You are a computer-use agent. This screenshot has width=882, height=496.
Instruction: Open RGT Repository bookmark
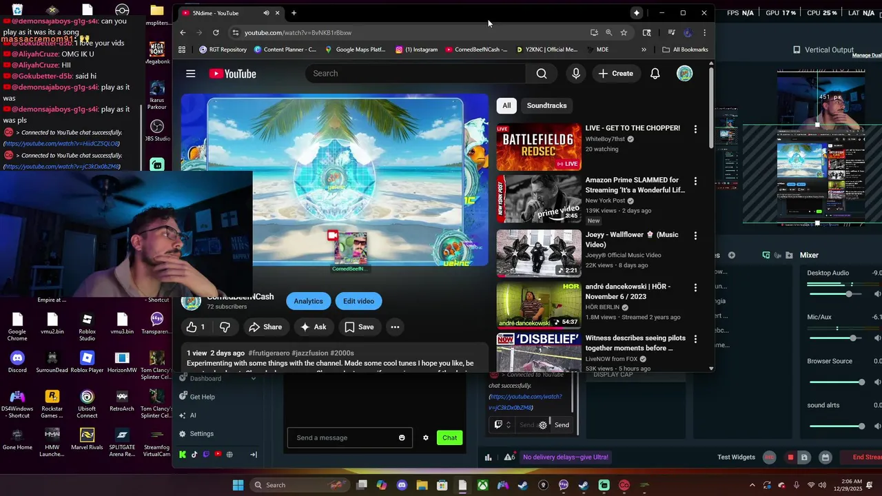point(223,50)
